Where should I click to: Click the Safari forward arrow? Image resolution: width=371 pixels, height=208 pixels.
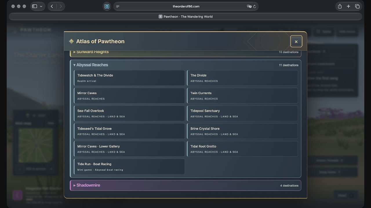61,6
